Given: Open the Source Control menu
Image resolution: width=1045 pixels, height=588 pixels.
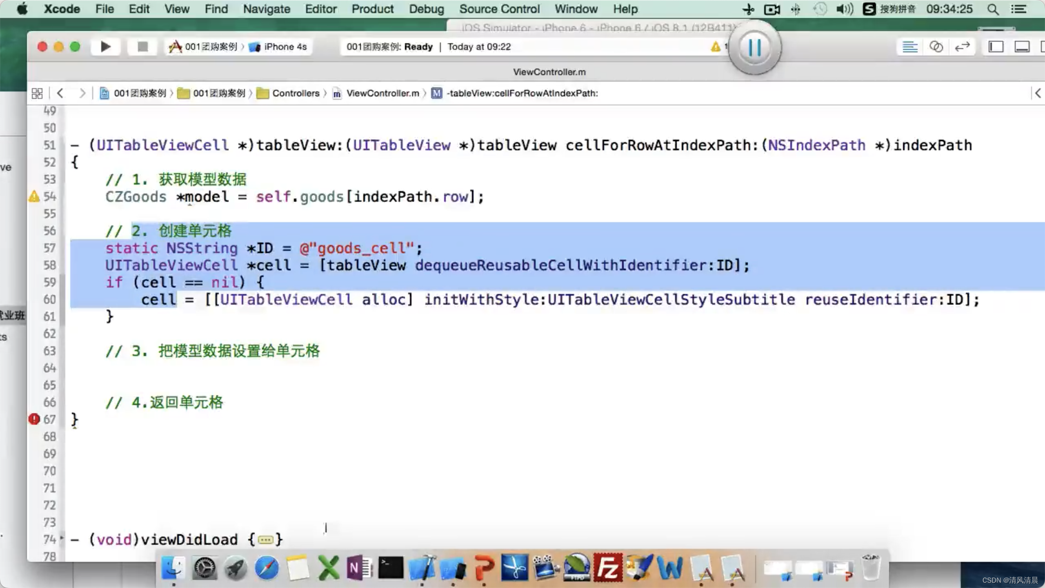Looking at the screenshot, I should click(x=499, y=9).
